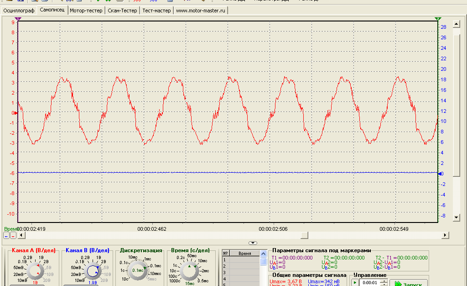Click the Время (с/дел) time knob
This screenshot has width=467, height=286.
tap(189, 271)
